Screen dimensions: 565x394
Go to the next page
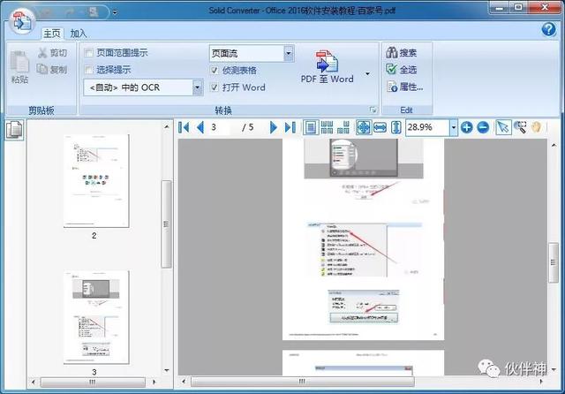point(274,127)
